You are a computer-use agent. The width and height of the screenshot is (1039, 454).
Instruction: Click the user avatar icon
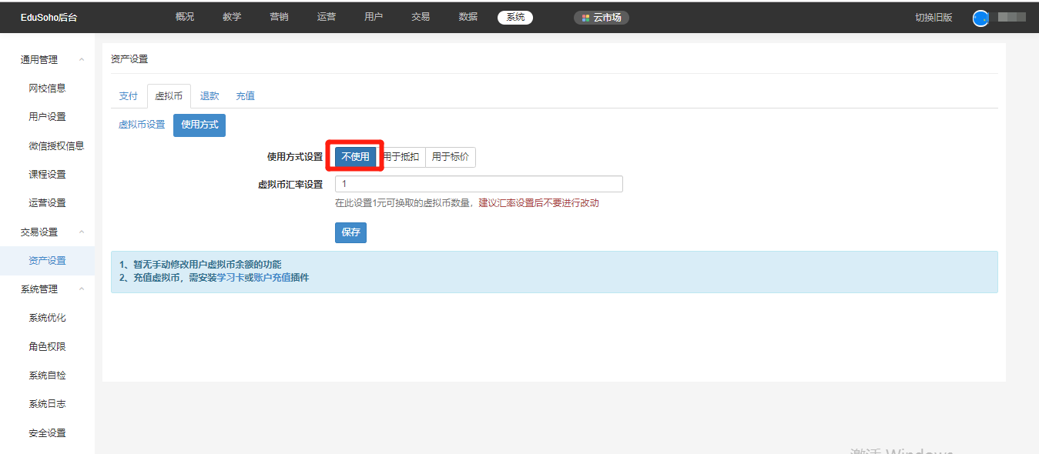click(x=980, y=18)
